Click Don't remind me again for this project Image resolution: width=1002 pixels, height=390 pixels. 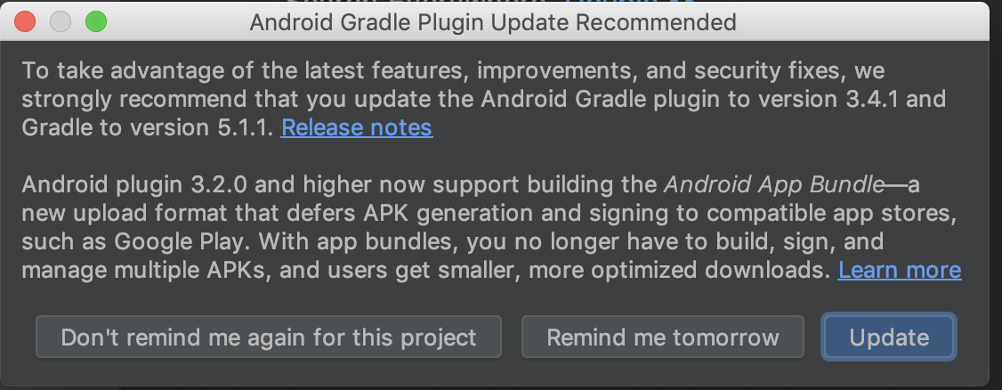[269, 337]
